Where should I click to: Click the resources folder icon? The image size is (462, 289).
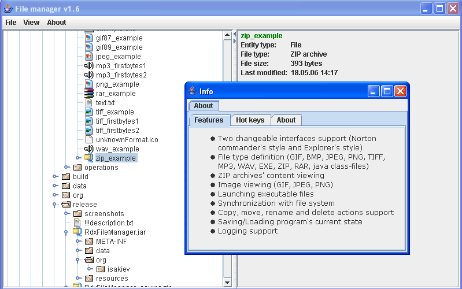point(89,278)
